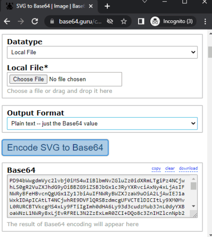Open the Chrome three-dot menu
Screen dimensions: 212x237
205,21
